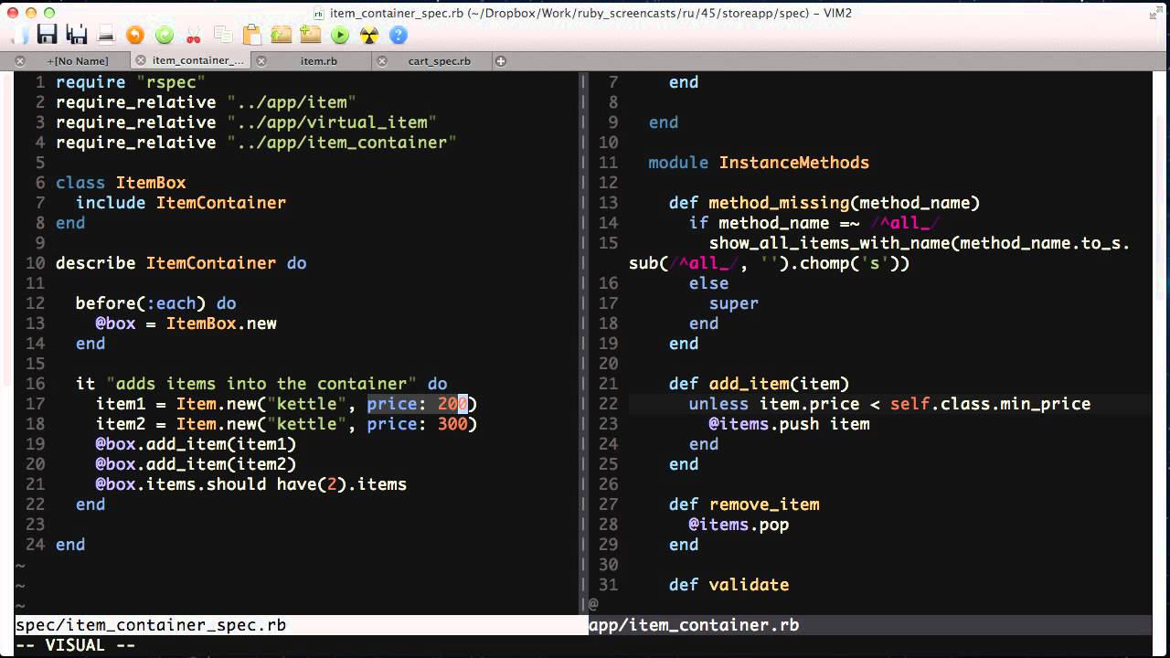Click '@box.add_item(item1)' line

click(197, 444)
